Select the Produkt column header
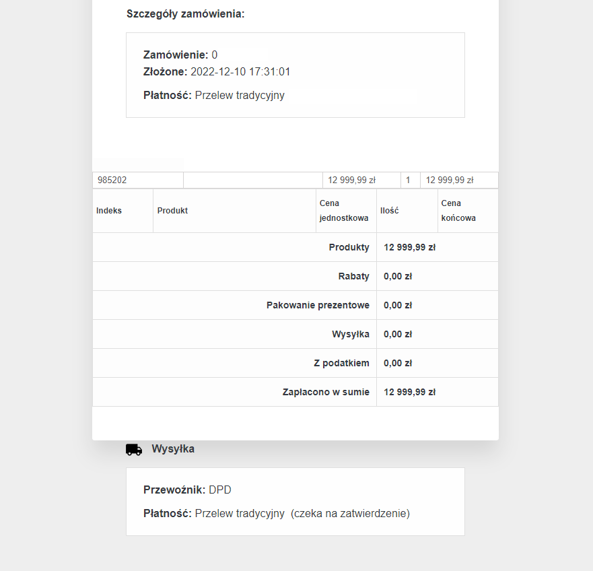 [172, 210]
